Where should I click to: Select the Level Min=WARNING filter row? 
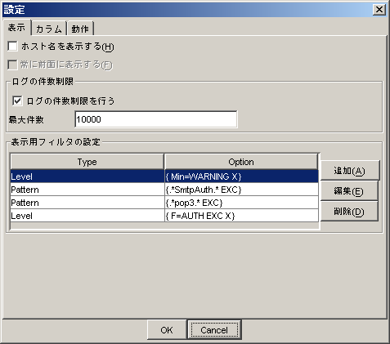click(164, 176)
